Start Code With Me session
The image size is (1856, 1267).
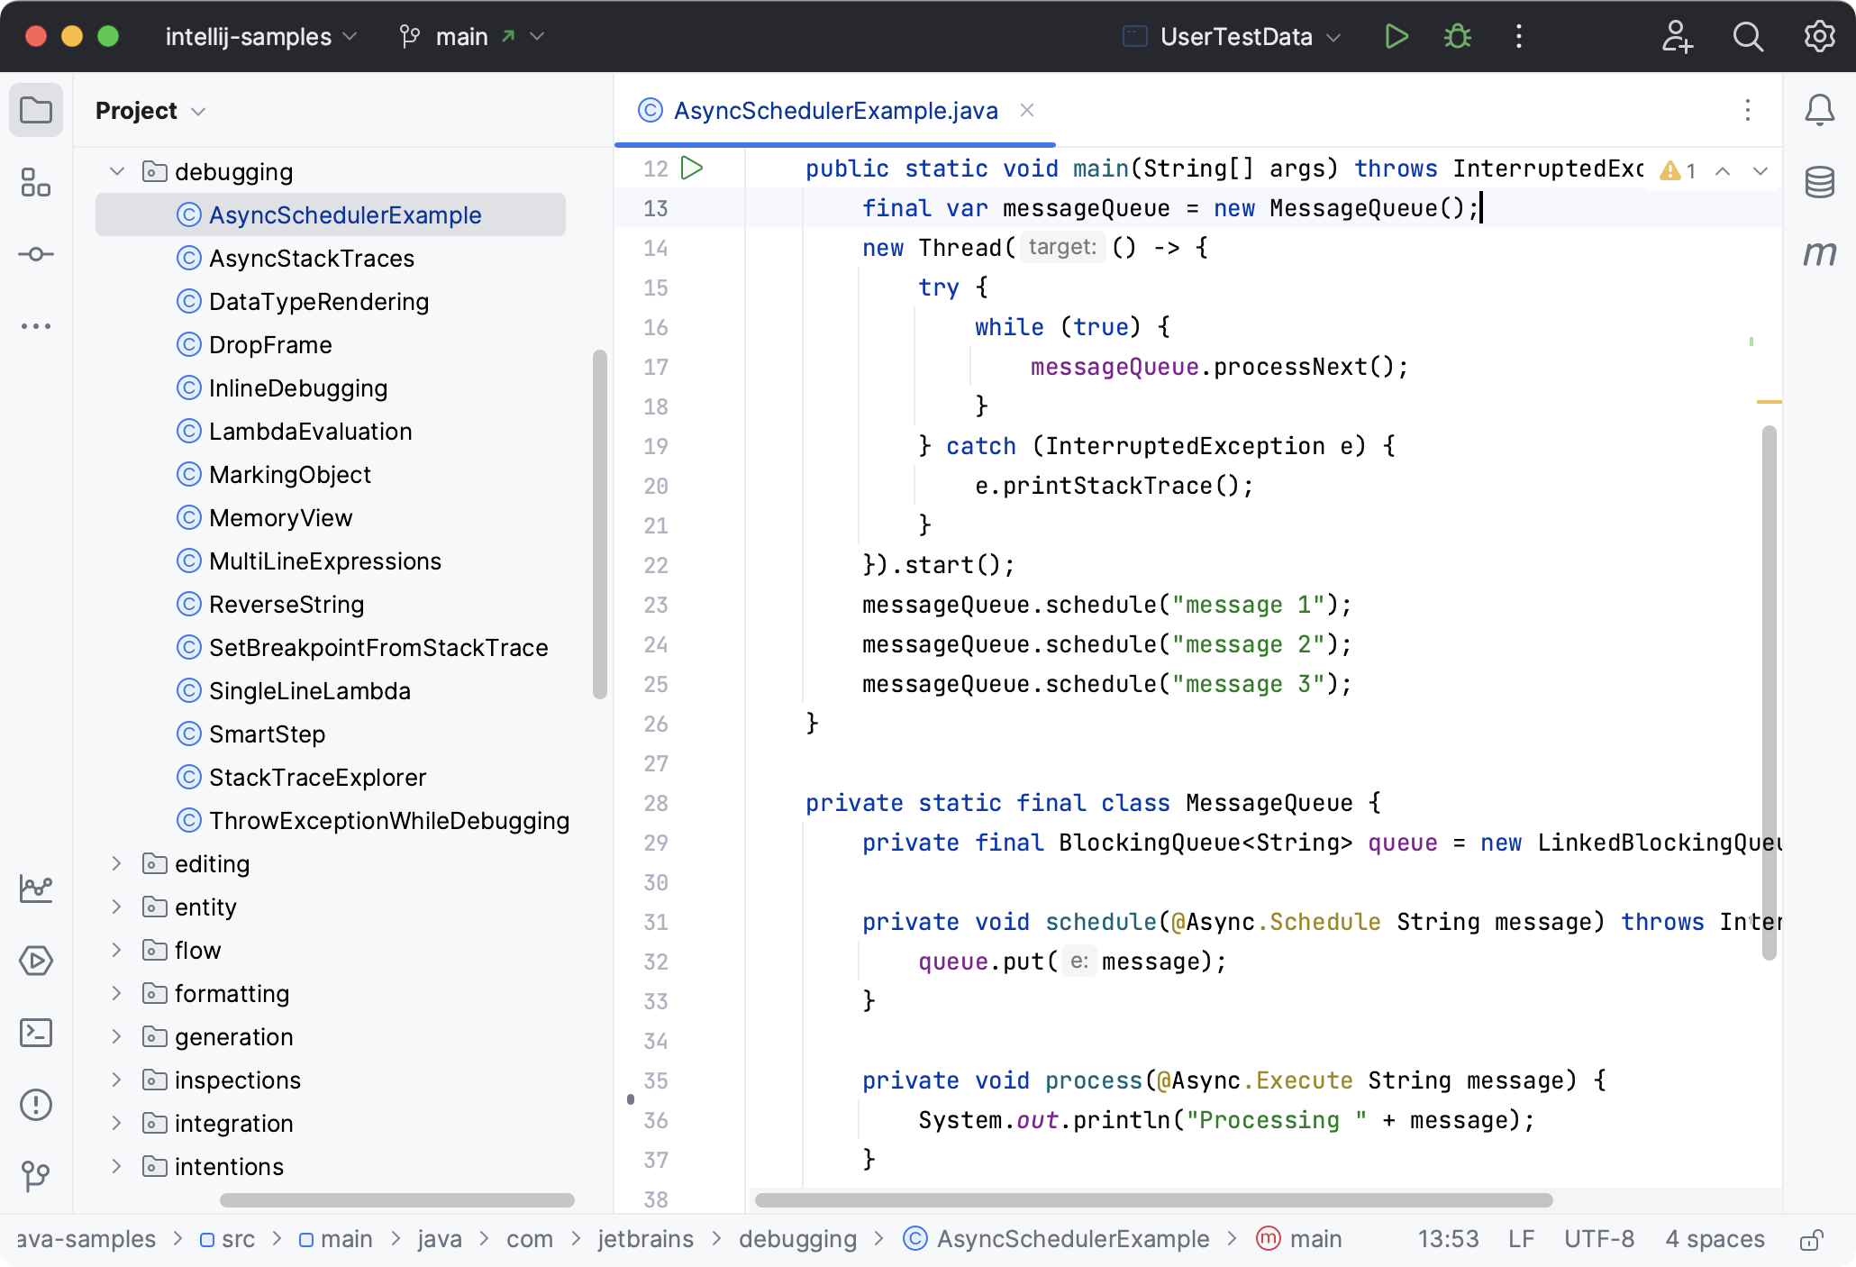(x=1677, y=37)
